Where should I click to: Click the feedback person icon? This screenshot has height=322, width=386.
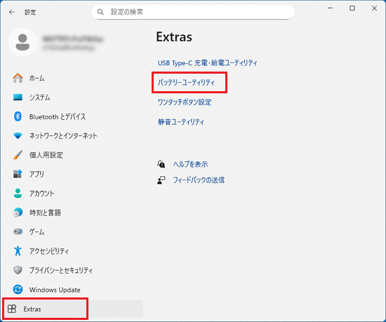point(161,180)
